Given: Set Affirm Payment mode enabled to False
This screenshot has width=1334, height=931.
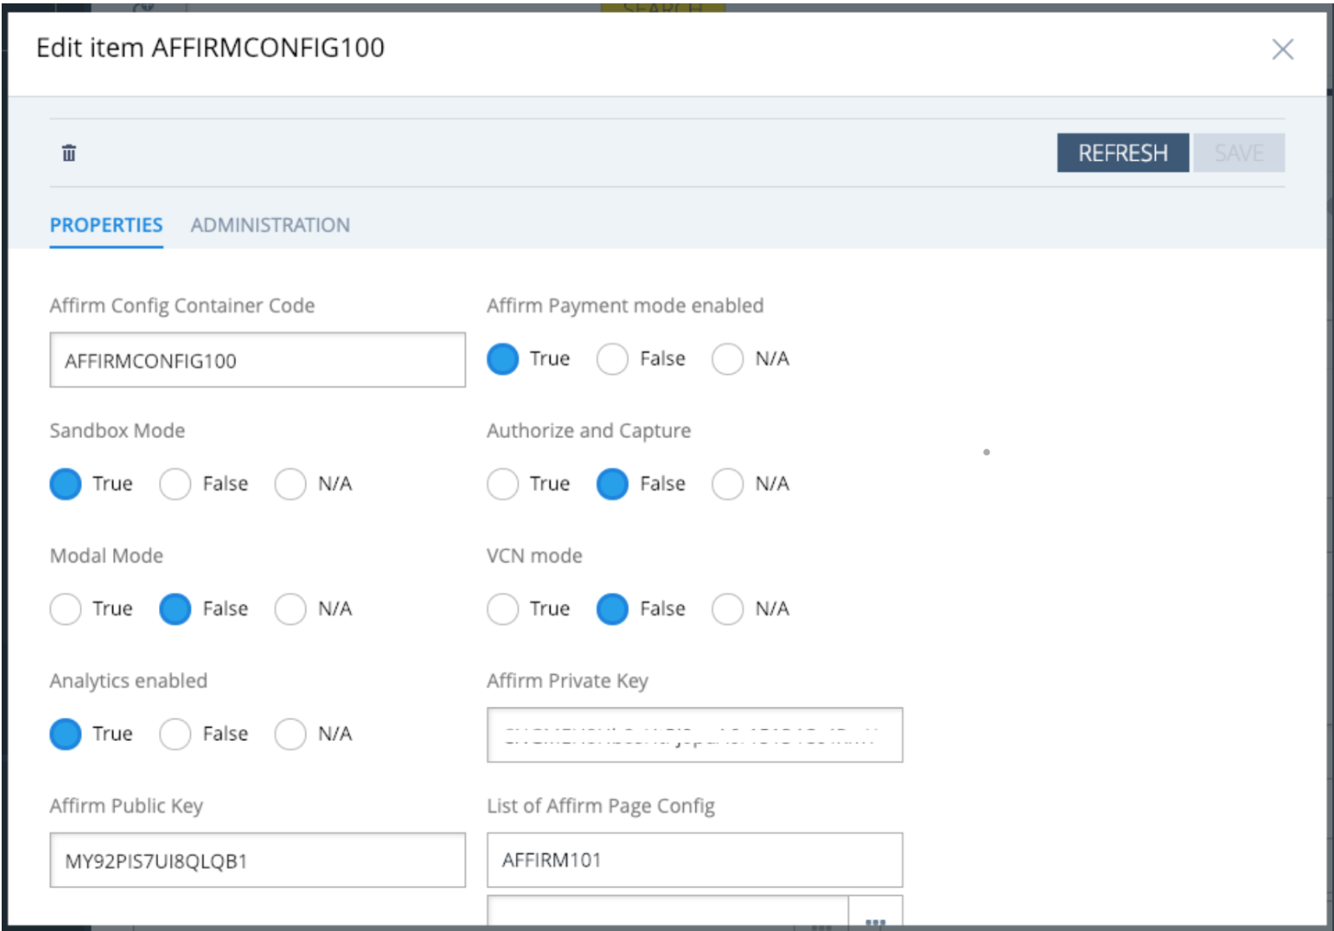Looking at the screenshot, I should (613, 359).
